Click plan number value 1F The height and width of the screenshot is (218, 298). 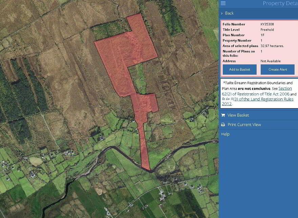262,35
